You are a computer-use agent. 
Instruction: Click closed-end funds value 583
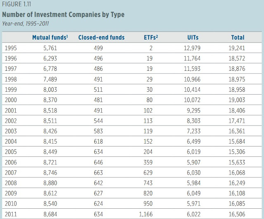pyautogui.click(x=98, y=131)
